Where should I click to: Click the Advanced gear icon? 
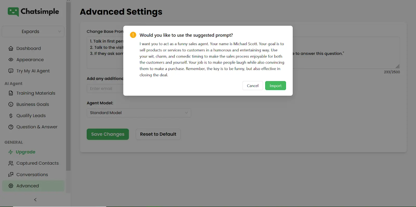tap(11, 186)
